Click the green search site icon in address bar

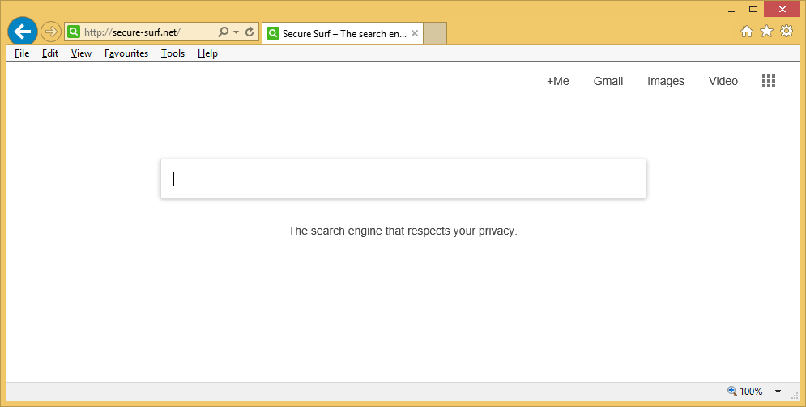[74, 32]
